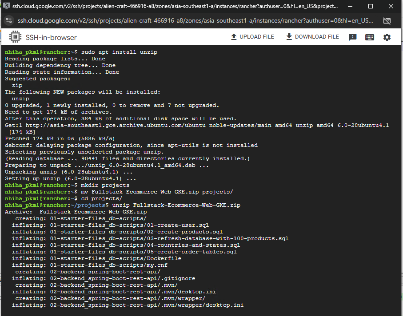Focus the ssh.cloud.google.com address bar URL

[x=196, y=21]
